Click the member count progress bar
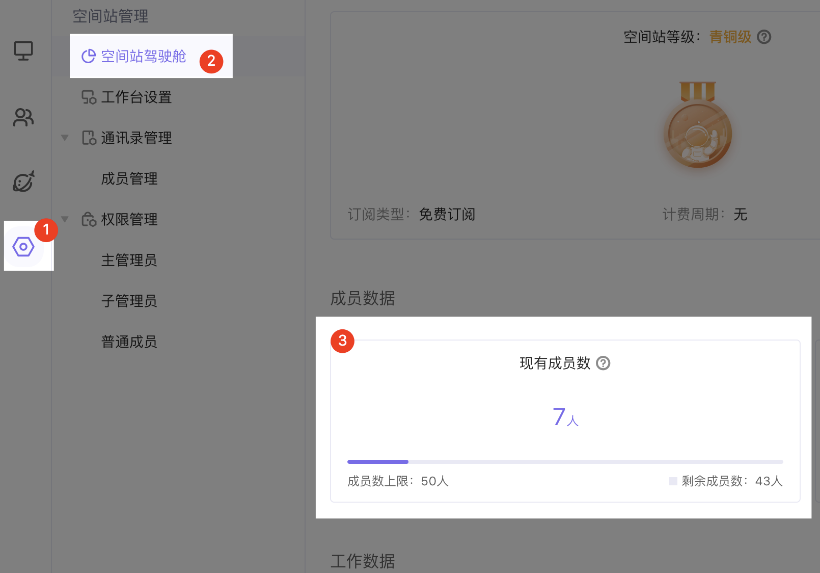This screenshot has height=573, width=820. pyautogui.click(x=564, y=462)
